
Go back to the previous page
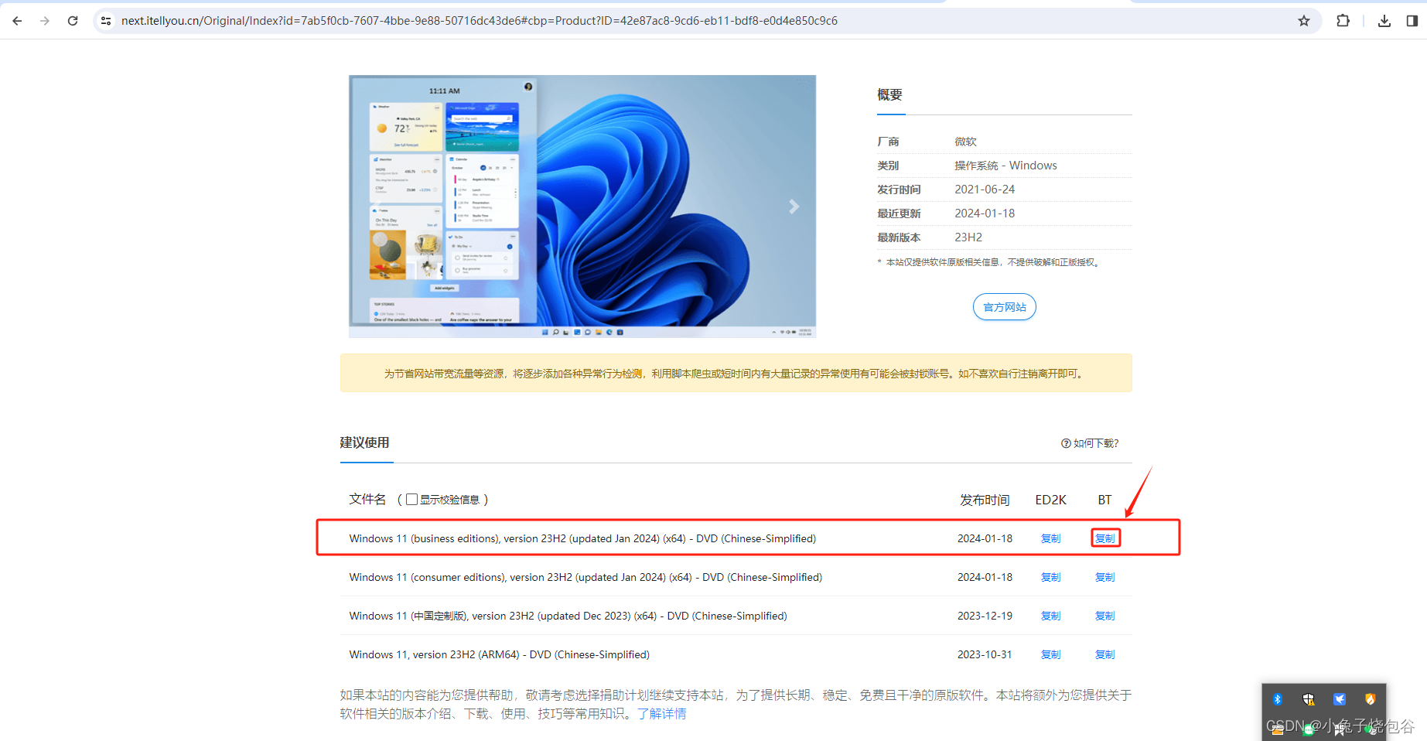coord(17,21)
